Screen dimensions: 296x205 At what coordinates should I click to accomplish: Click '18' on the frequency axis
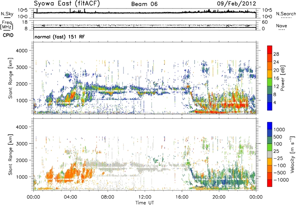point(25,22)
